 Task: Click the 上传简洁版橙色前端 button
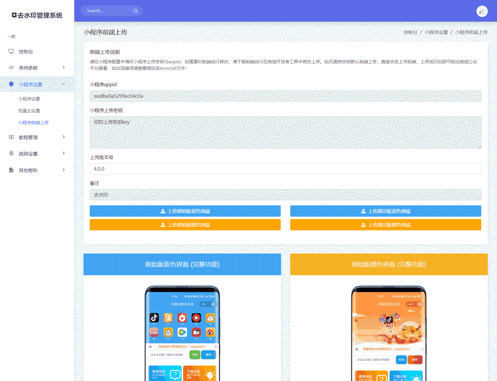point(386,225)
